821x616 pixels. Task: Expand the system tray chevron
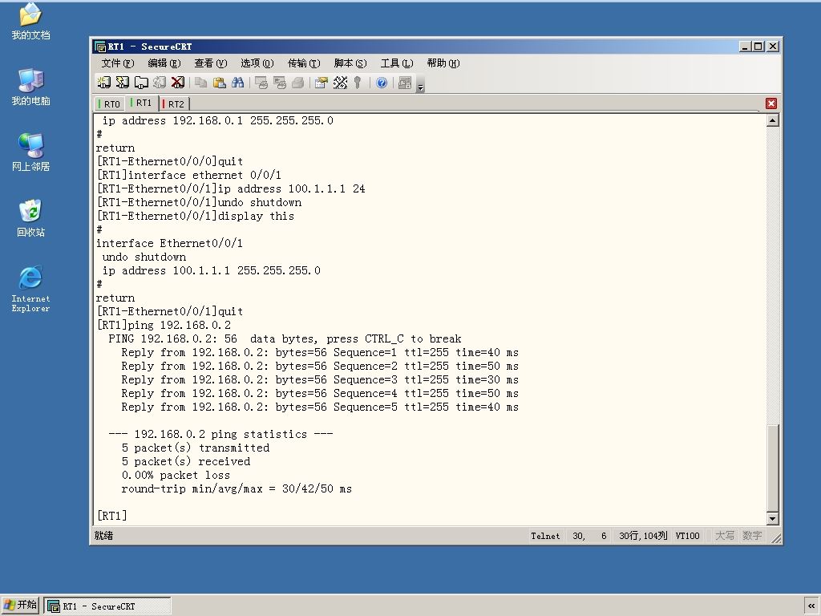click(x=811, y=606)
